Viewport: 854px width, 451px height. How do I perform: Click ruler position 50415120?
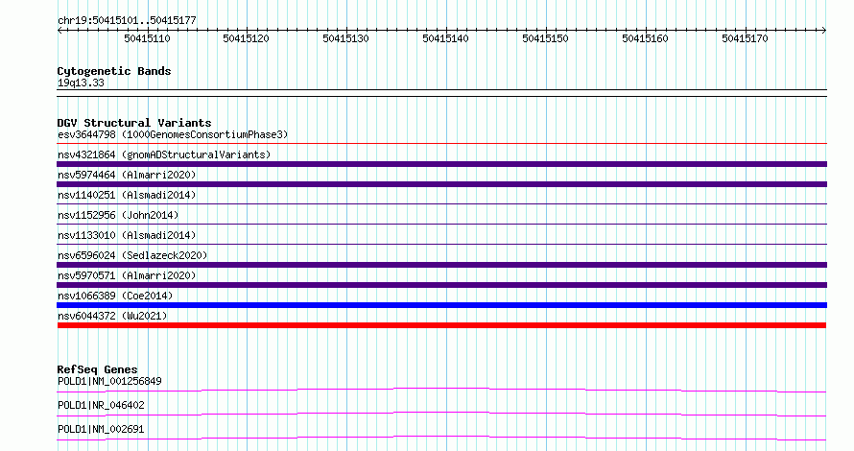247,38
